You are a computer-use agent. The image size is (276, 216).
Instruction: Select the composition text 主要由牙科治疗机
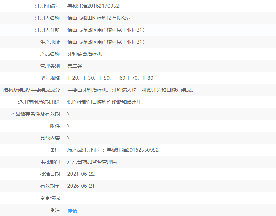(x=87, y=90)
